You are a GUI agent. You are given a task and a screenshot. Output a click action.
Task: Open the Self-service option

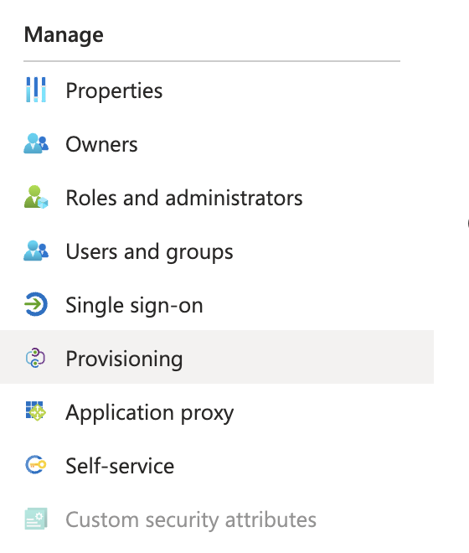120,466
